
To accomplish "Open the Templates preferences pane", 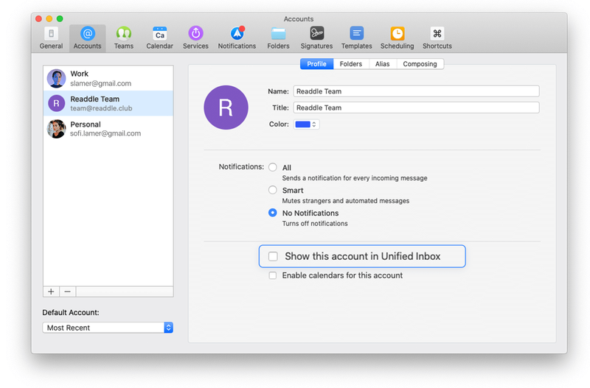I will (357, 38).
